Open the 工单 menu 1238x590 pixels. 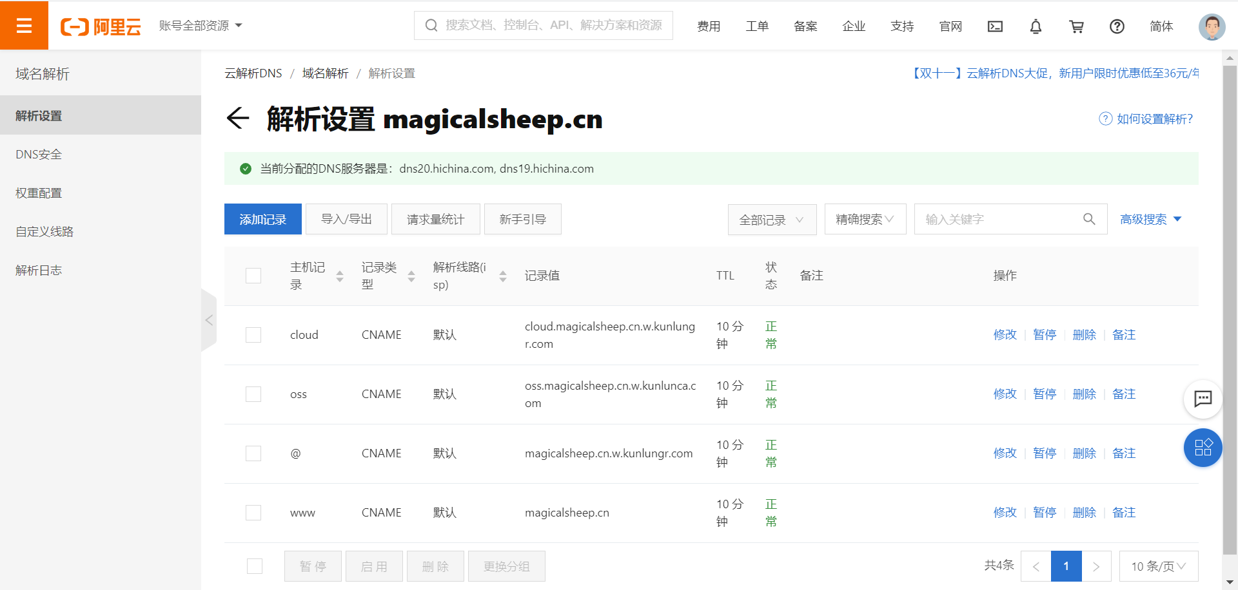coord(757,26)
